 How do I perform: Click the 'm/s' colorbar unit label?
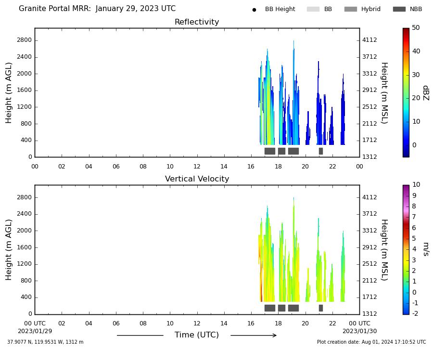[426, 249]
